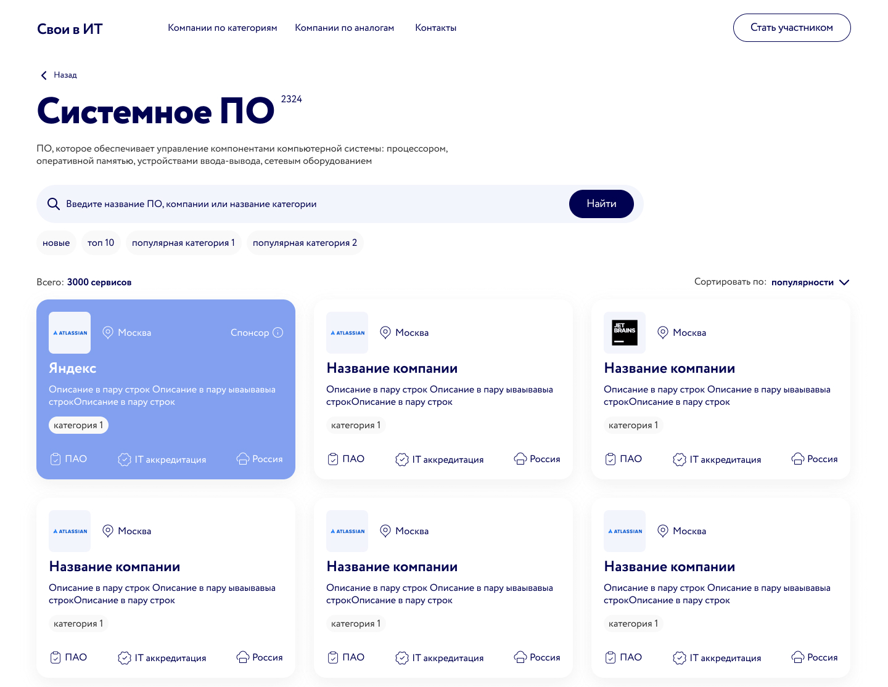Image resolution: width=888 pixels, height=687 pixels.
Task: Click Atlassian logo on Яндекс card
Action: click(x=70, y=333)
